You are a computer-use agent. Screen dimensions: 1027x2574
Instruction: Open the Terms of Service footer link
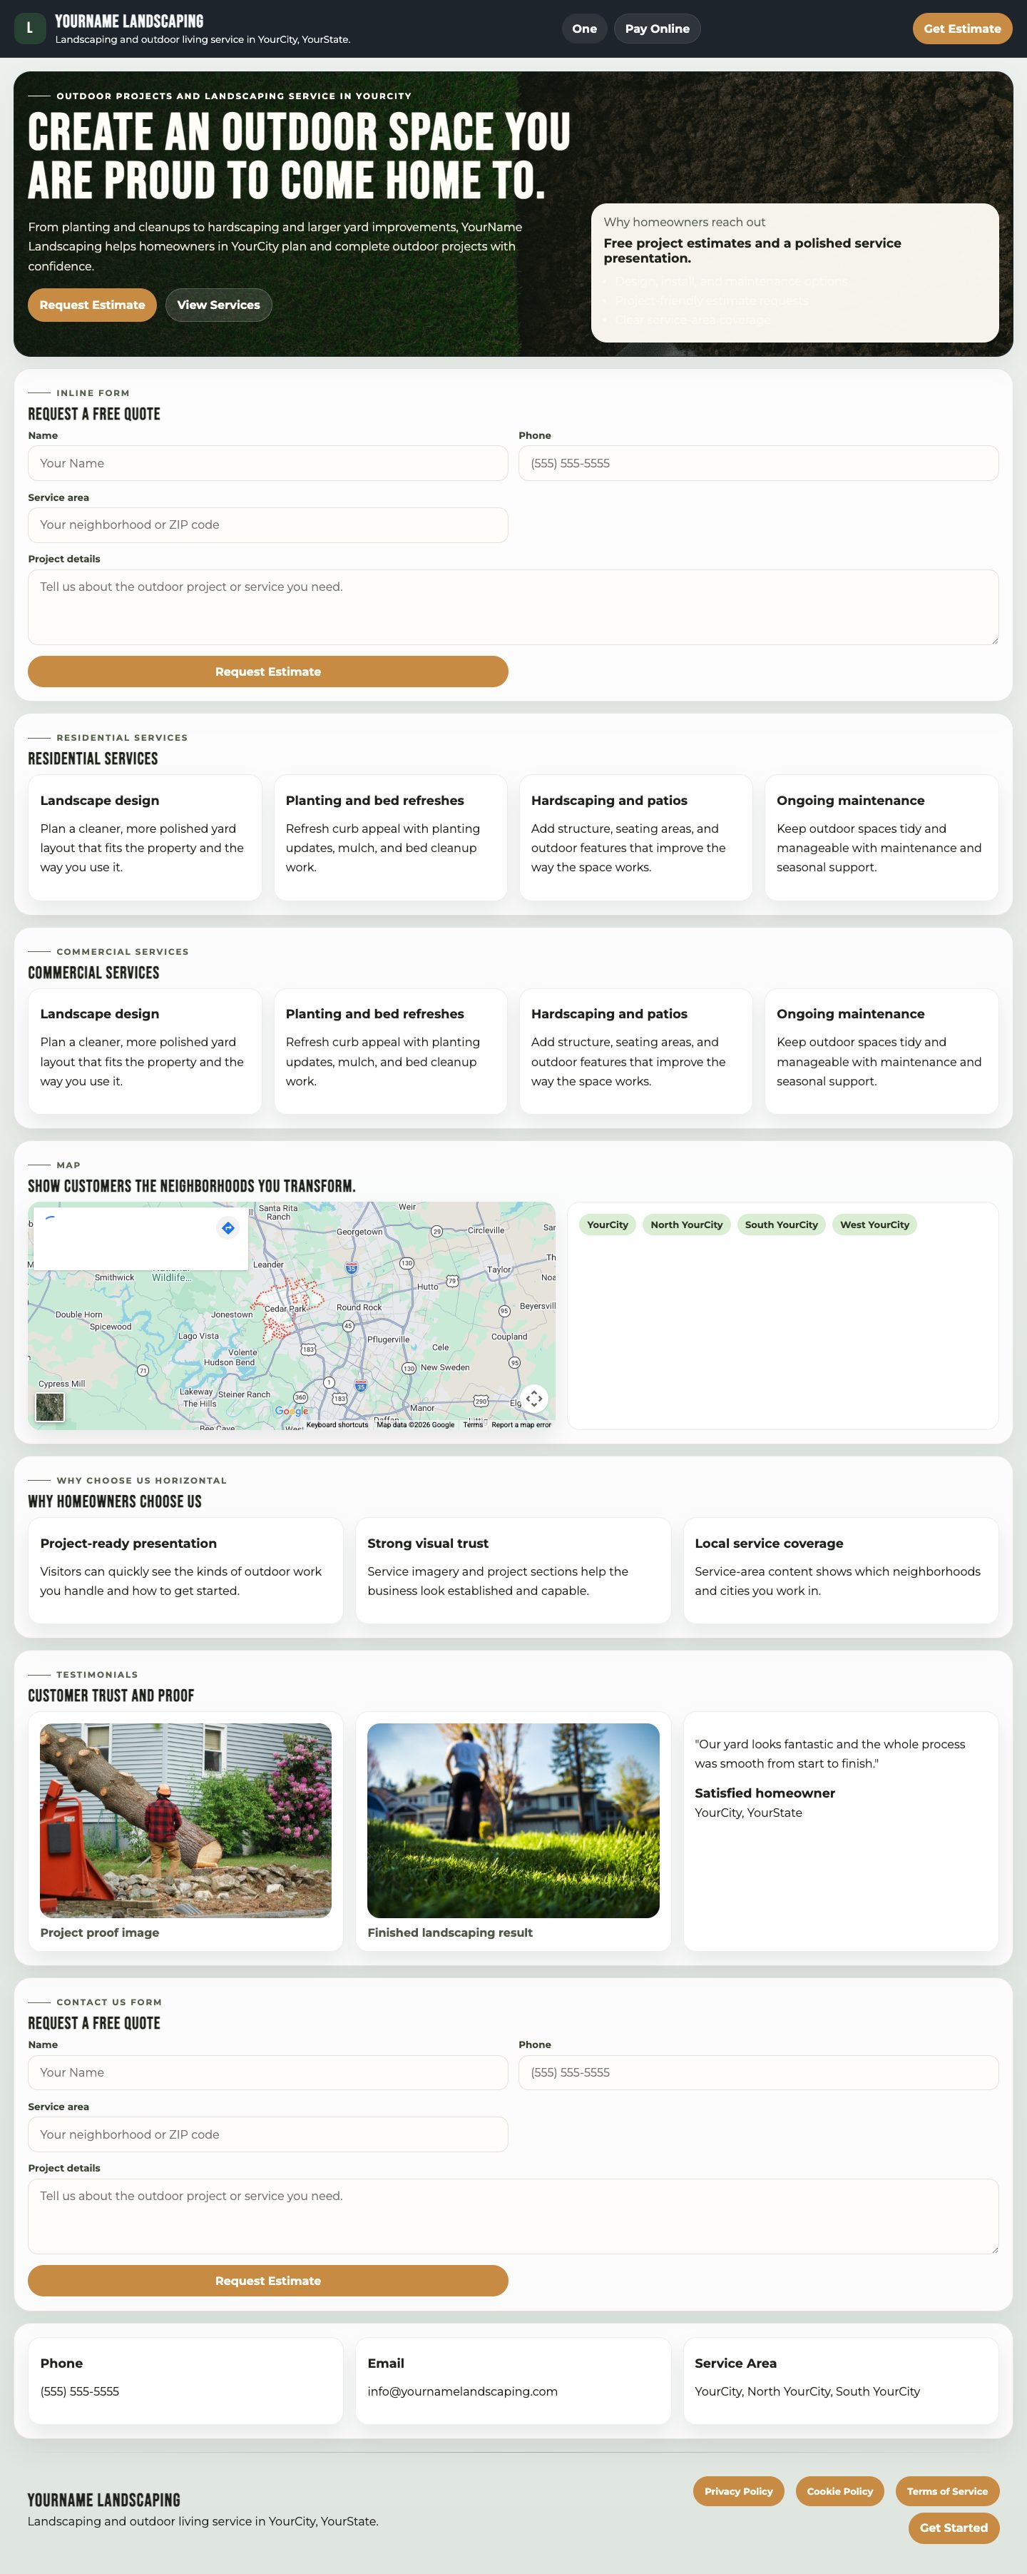click(x=947, y=2491)
